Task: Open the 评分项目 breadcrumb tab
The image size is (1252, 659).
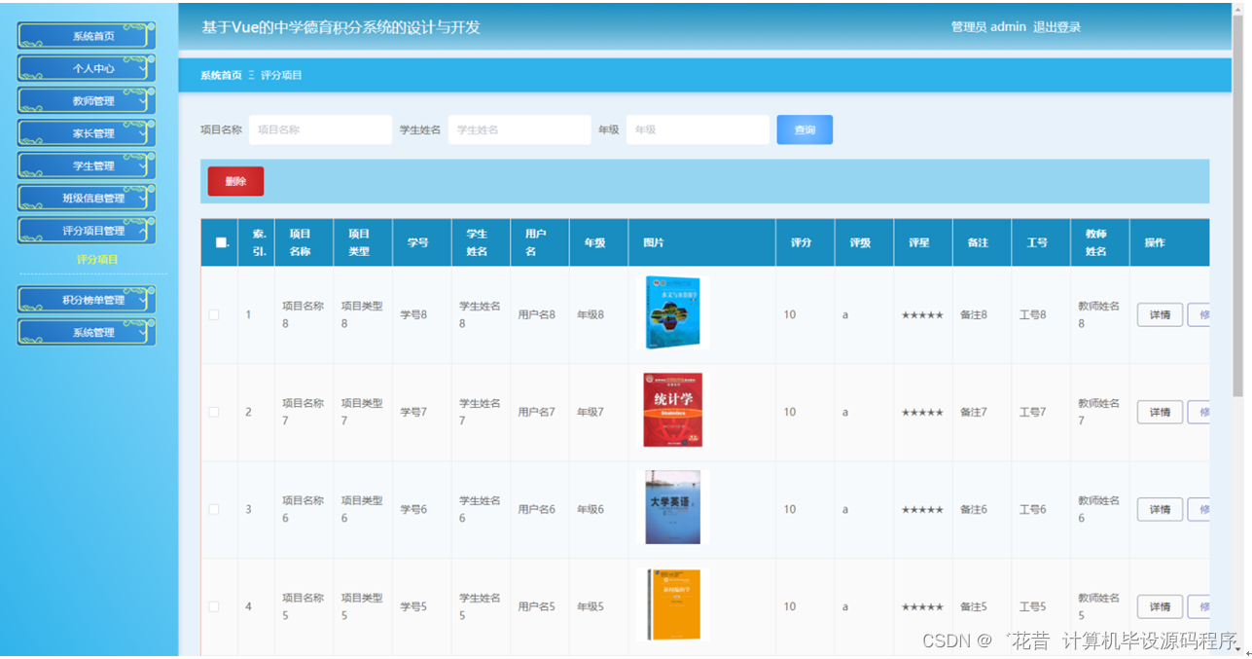Action: tap(281, 73)
